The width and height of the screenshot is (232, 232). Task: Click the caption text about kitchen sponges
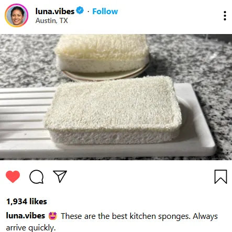tap(112, 222)
